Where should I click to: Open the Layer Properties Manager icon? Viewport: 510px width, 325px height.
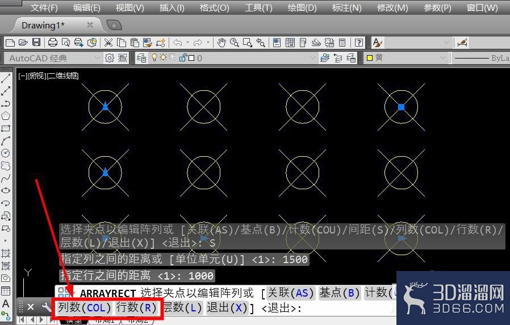141,58
